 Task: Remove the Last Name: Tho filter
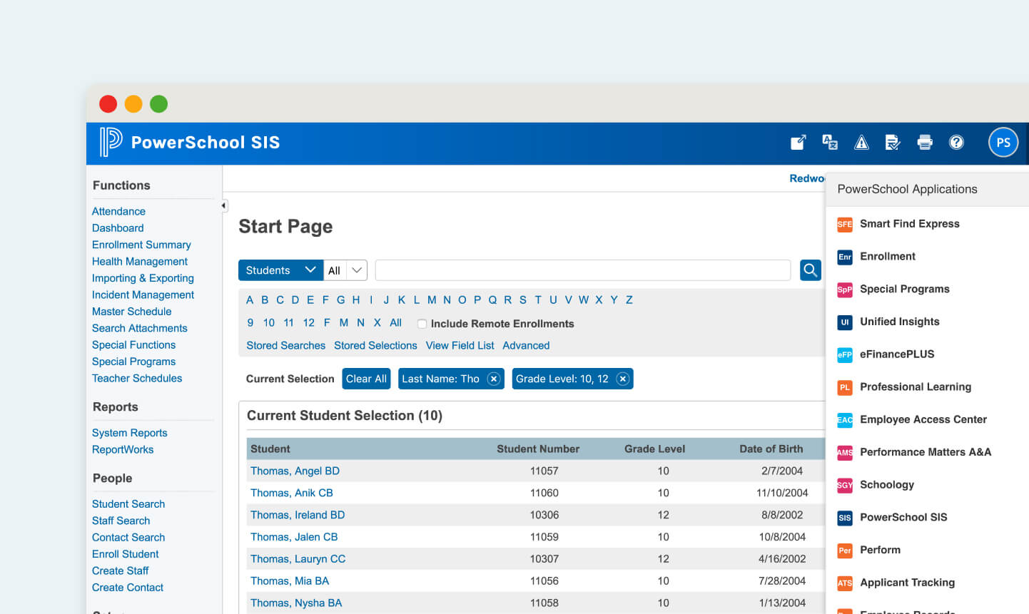pyautogui.click(x=494, y=379)
